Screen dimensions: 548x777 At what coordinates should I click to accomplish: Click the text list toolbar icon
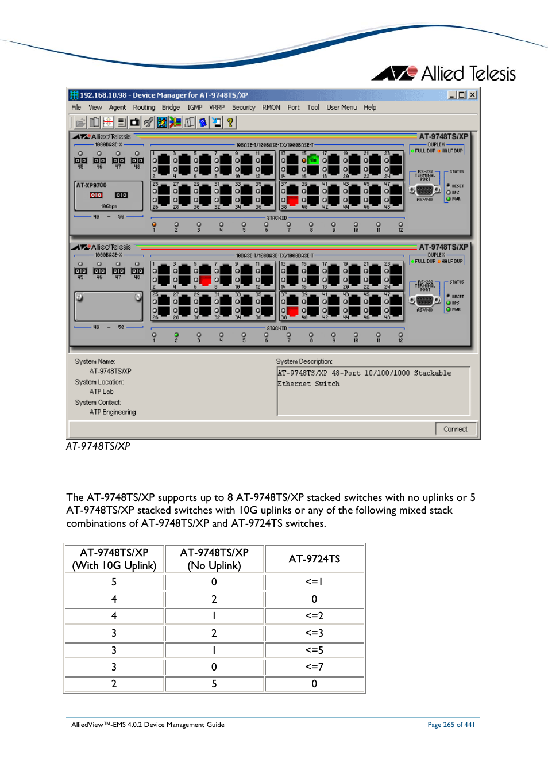pyautogui.click(x=121, y=122)
